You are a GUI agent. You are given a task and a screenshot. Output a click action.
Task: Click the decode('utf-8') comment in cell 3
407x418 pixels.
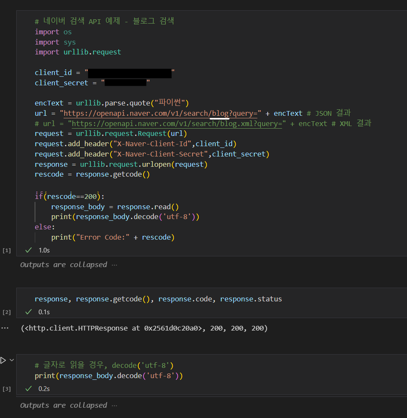104,365
